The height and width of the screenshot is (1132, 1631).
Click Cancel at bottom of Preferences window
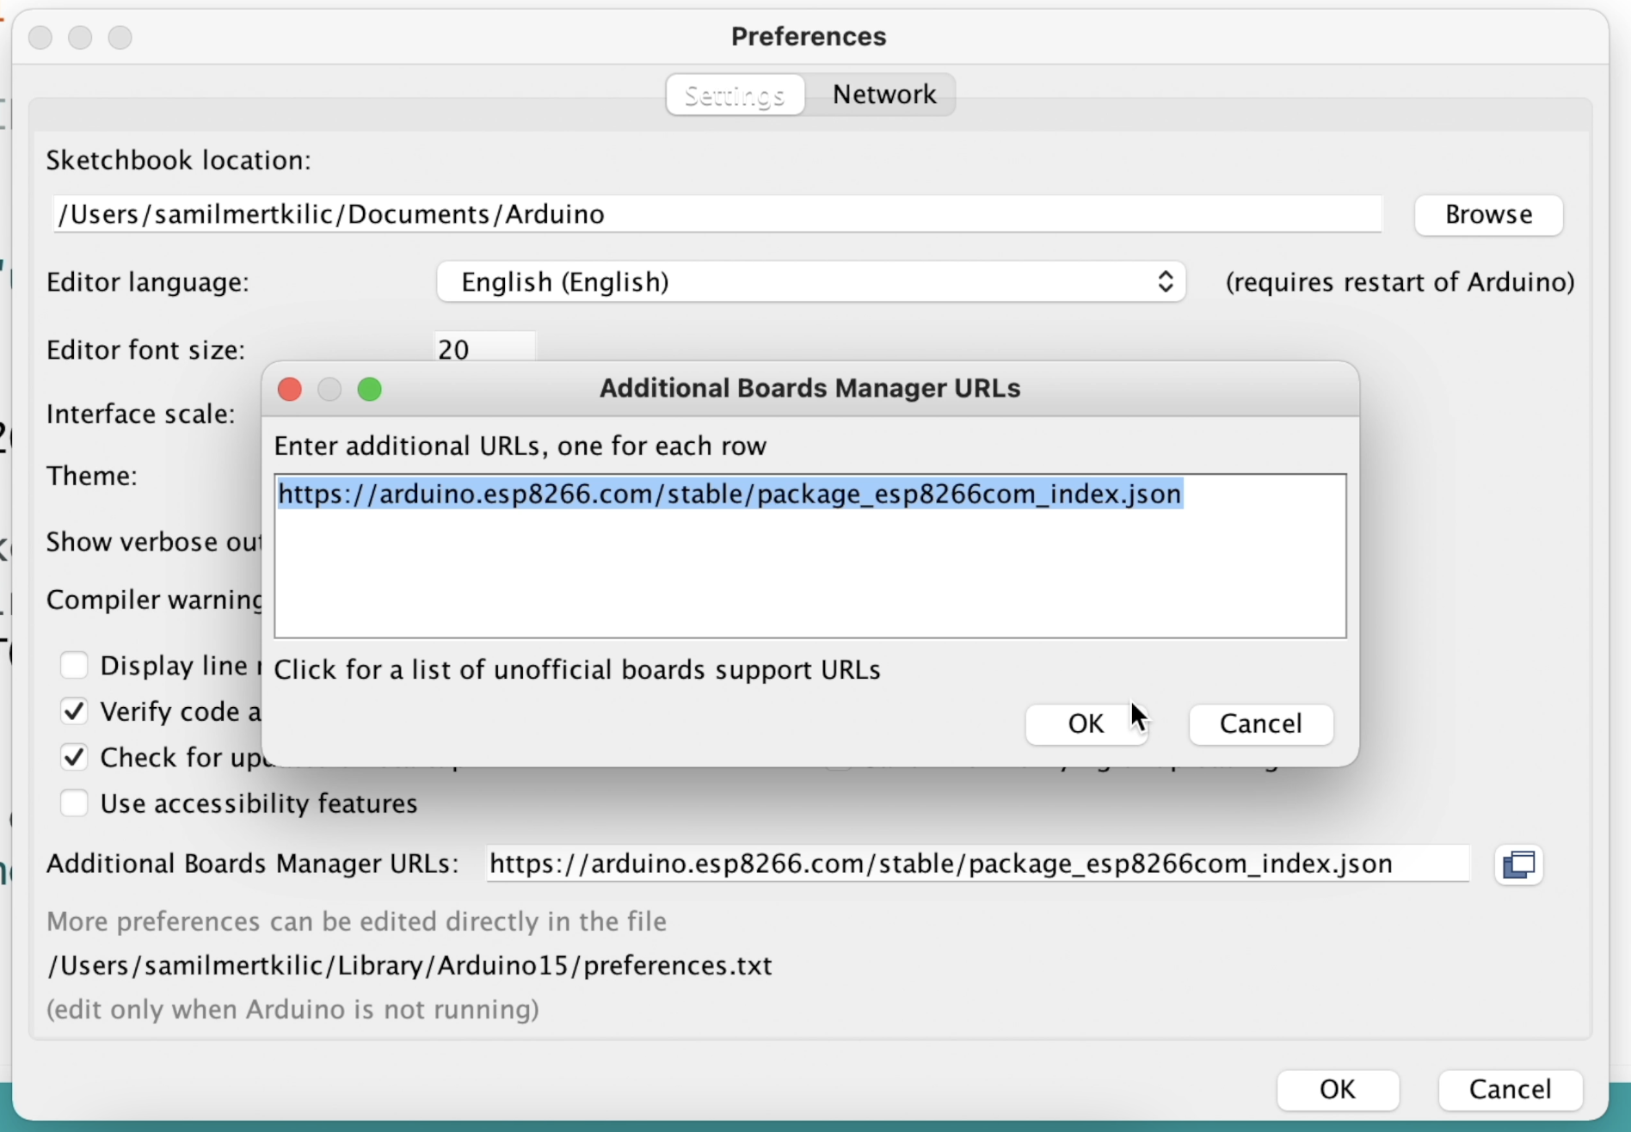(x=1510, y=1089)
